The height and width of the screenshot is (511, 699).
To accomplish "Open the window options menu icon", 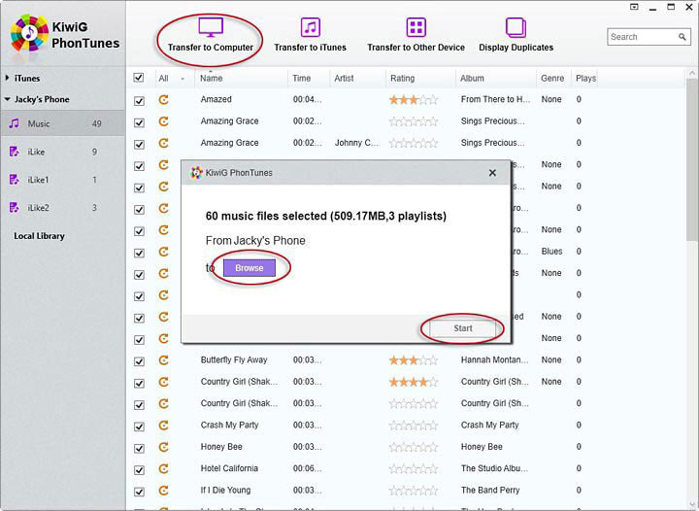I will click(x=634, y=7).
